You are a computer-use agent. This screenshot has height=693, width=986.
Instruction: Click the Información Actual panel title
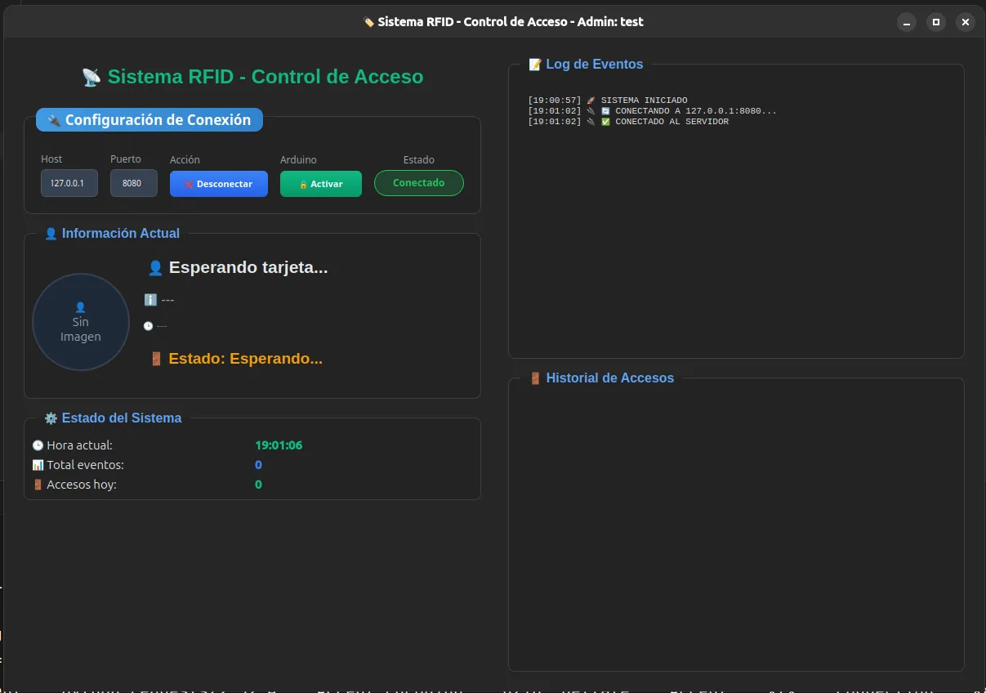(x=121, y=234)
